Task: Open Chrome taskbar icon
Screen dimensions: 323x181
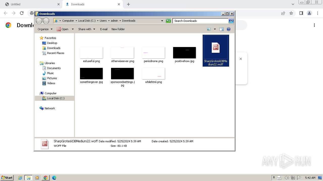Action: (45, 178)
